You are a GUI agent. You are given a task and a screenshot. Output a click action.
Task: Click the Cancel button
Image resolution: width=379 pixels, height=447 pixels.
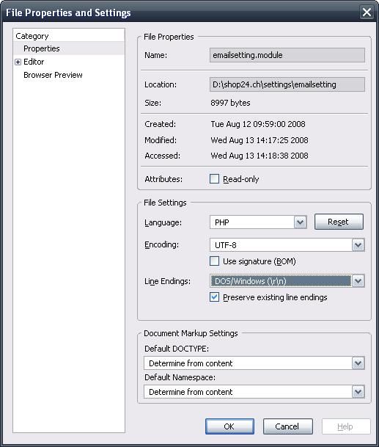287,426
